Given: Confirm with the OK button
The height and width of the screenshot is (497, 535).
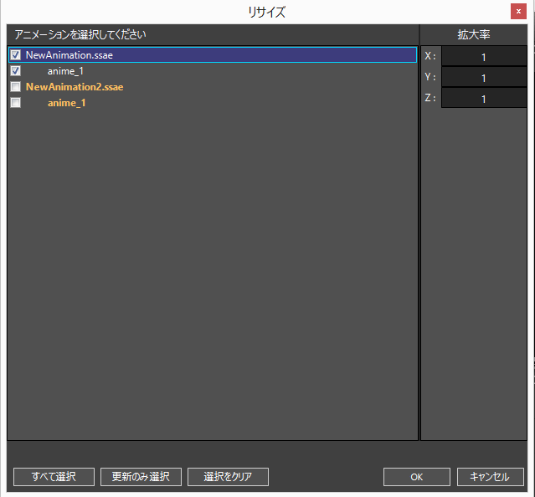Looking at the screenshot, I should tap(417, 477).
